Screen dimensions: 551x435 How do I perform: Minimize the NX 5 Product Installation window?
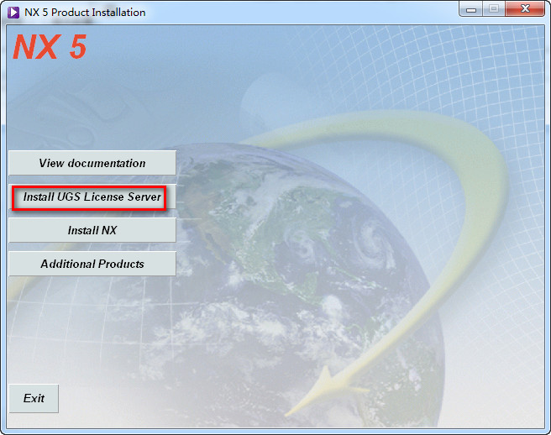click(x=471, y=9)
